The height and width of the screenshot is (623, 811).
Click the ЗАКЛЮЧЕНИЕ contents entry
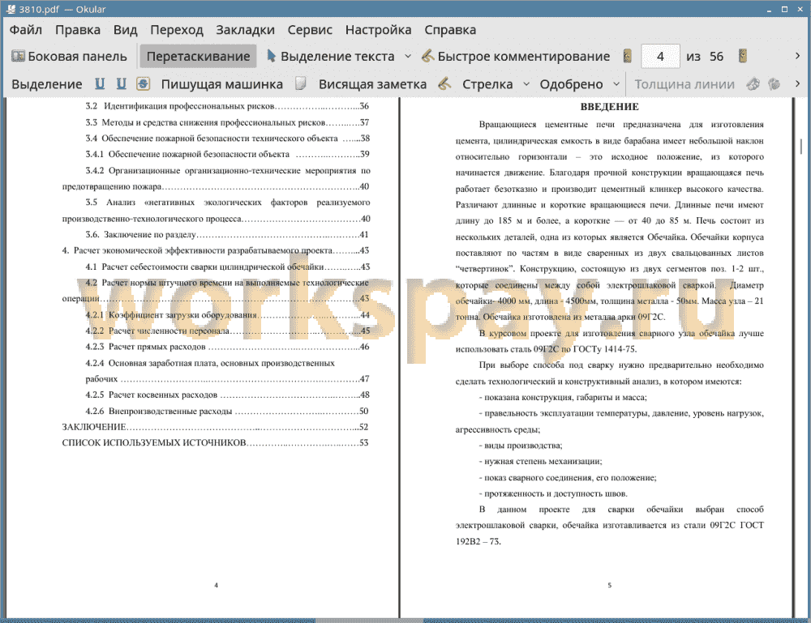click(215, 427)
